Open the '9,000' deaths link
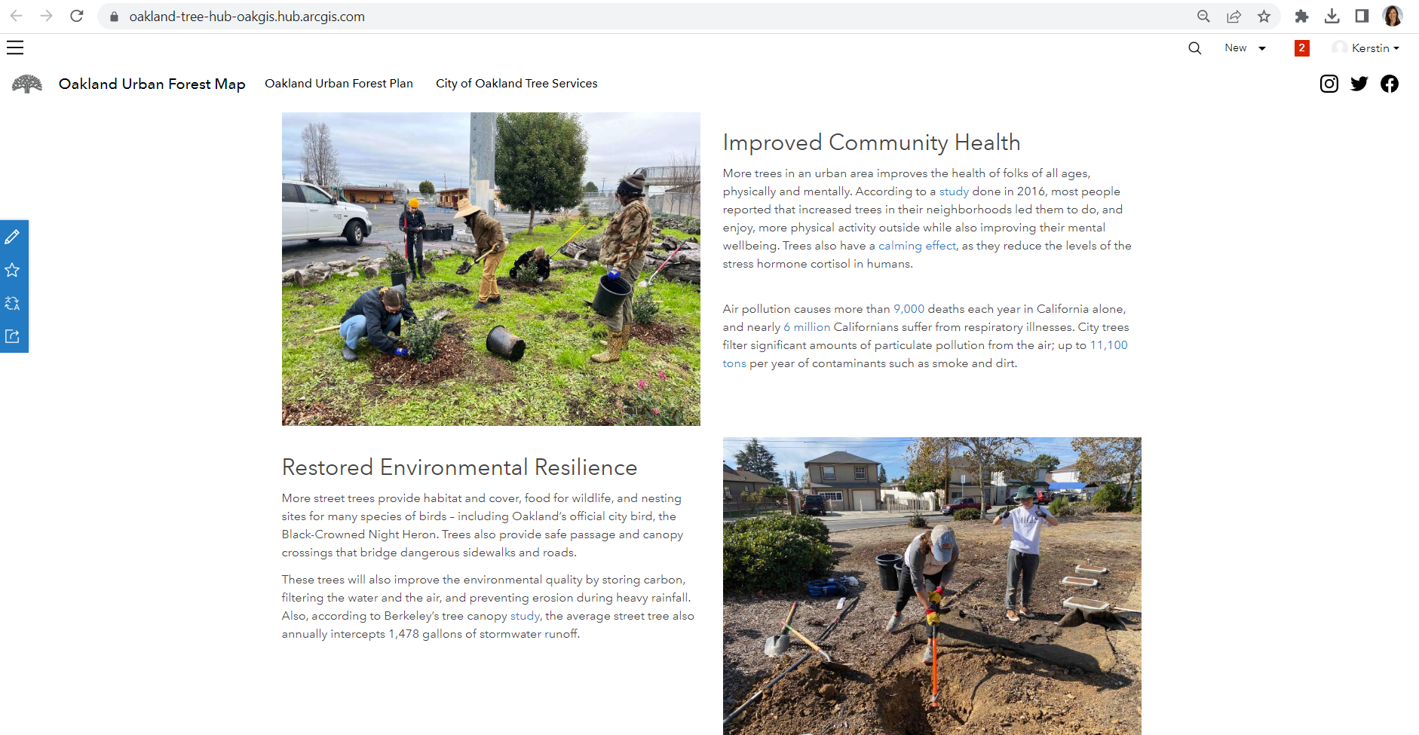The image size is (1419, 735). (909, 309)
